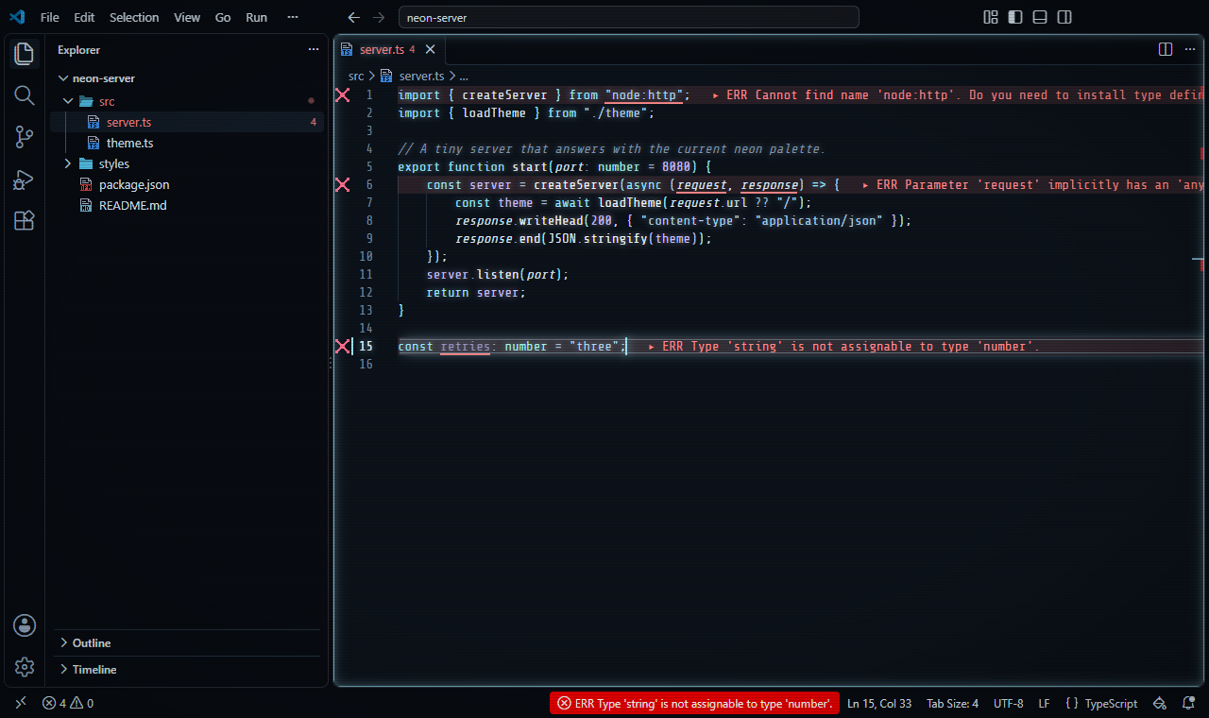Click the Copilot status icon
This screenshot has height=718, width=1209.
[1159, 703]
